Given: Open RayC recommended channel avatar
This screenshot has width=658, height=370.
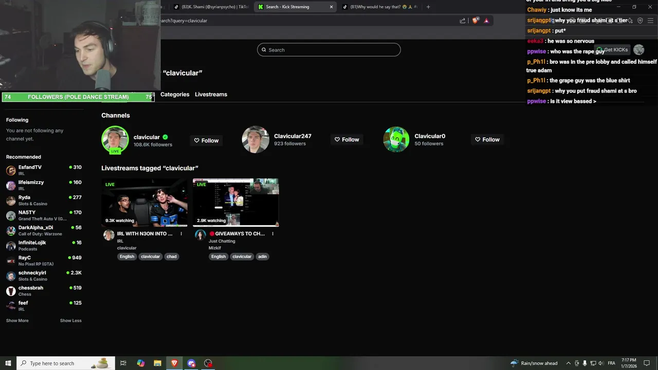Looking at the screenshot, I should [x=11, y=261].
